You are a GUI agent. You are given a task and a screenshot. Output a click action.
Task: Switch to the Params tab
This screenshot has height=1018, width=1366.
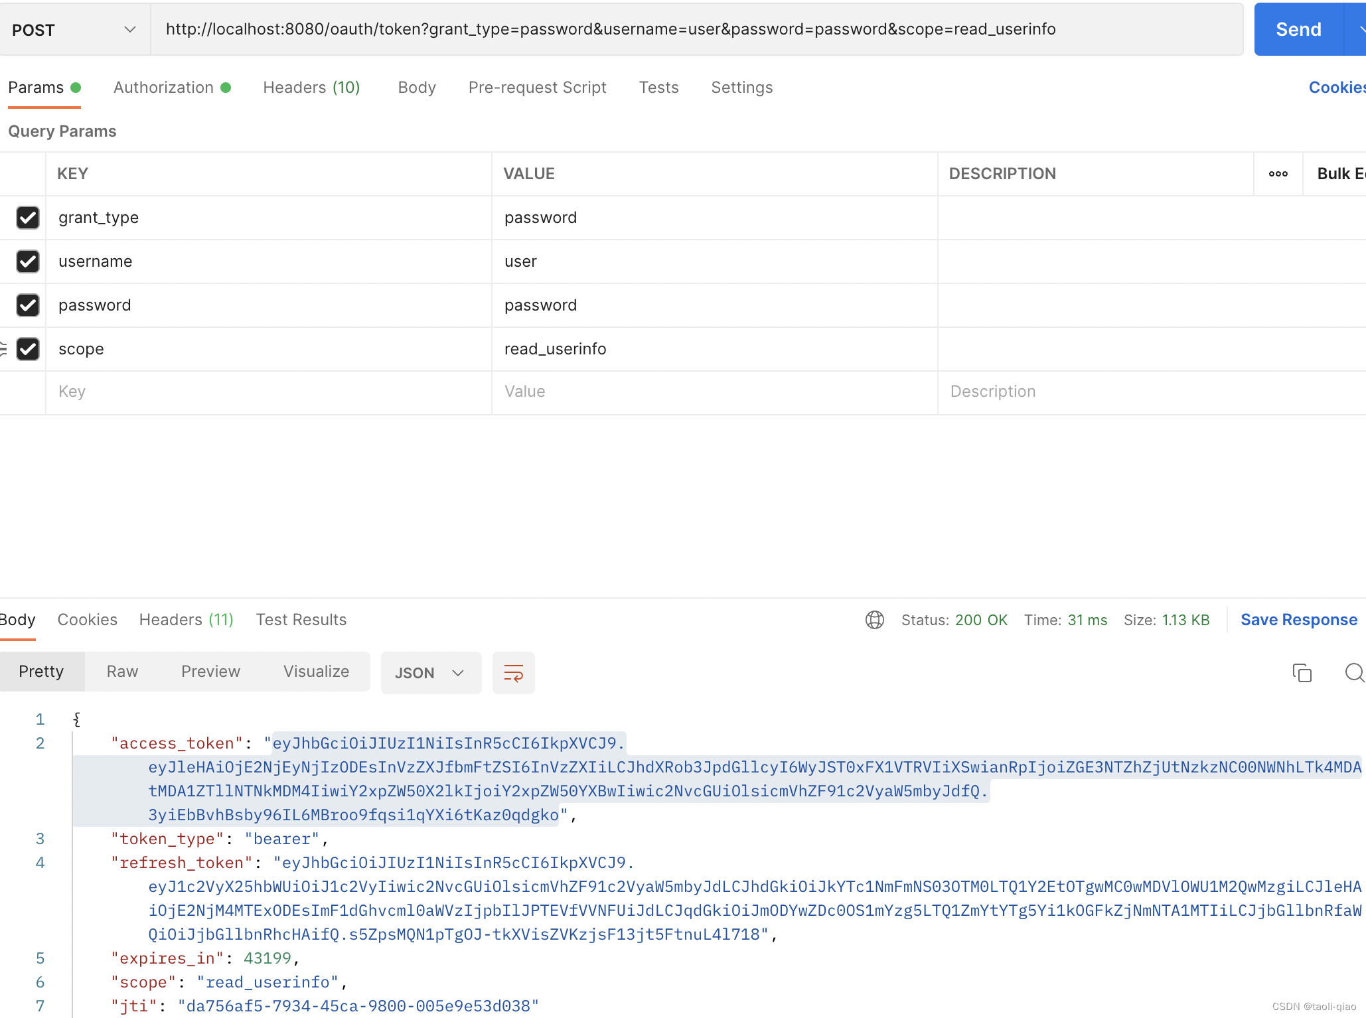click(44, 88)
